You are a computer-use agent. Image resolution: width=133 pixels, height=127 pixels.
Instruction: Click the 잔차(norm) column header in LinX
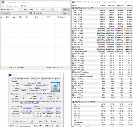(x=62, y=17)
